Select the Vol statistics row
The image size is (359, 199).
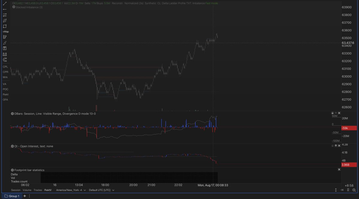pos(13,178)
